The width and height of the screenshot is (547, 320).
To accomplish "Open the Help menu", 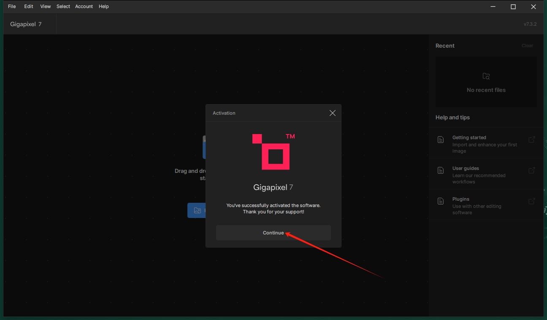I will [x=104, y=6].
